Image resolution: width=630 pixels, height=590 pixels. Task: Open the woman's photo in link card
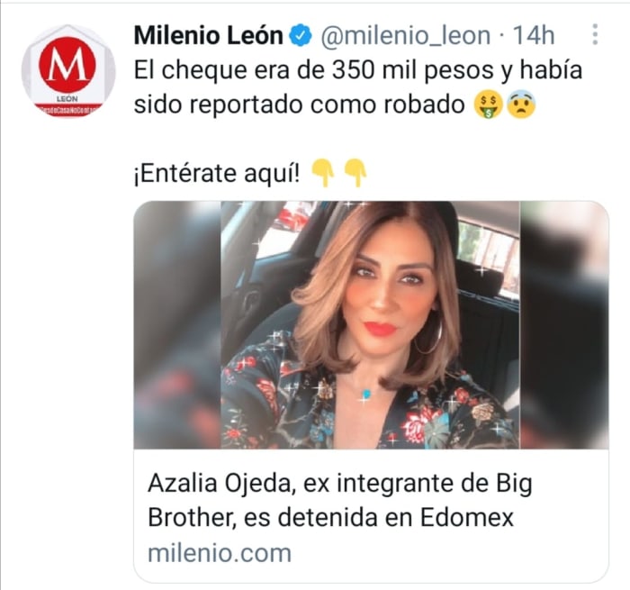click(x=371, y=325)
